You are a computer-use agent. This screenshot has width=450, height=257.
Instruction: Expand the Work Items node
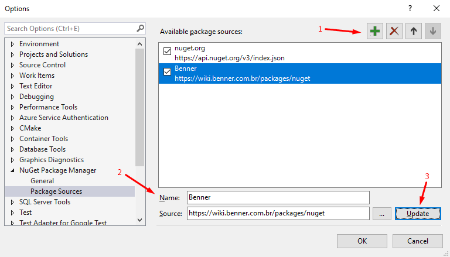click(12, 76)
